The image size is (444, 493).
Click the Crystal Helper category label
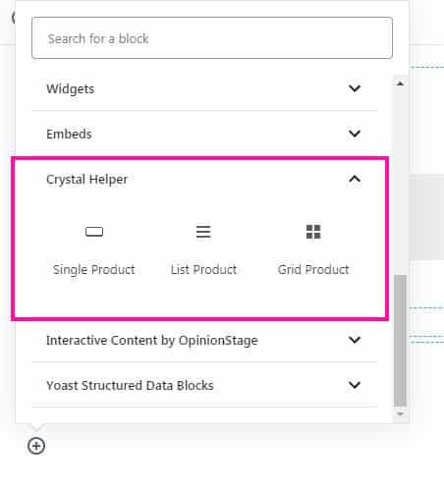pos(86,180)
